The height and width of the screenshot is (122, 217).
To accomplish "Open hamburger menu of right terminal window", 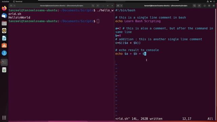I will pos(199,6).
